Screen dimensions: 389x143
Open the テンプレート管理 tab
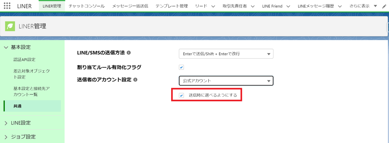click(172, 6)
